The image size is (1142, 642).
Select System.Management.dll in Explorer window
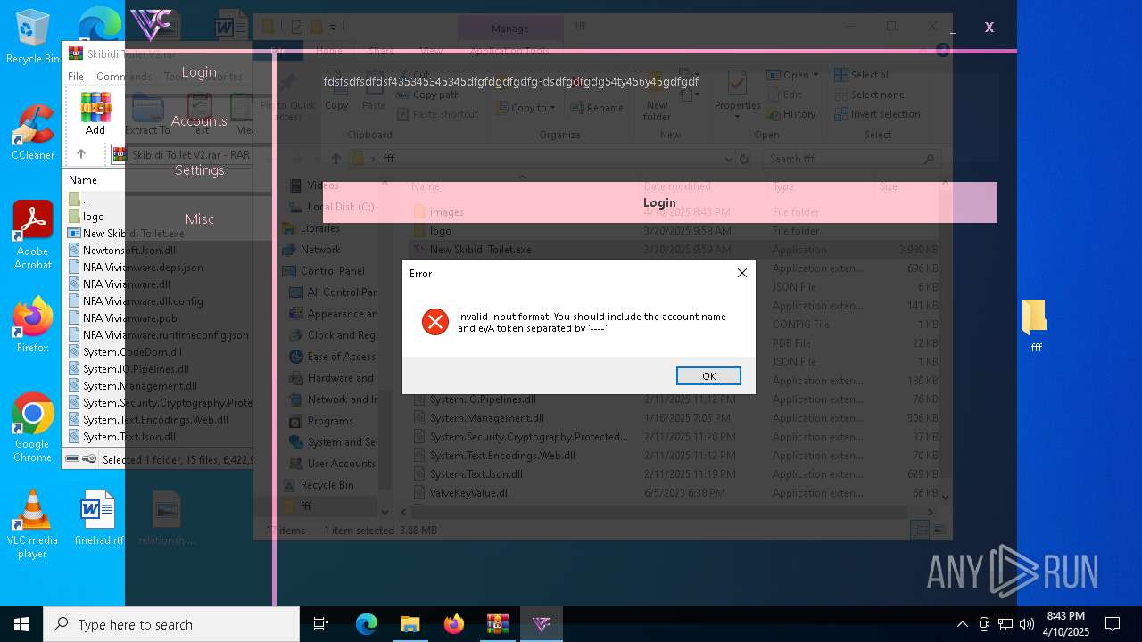point(487,418)
